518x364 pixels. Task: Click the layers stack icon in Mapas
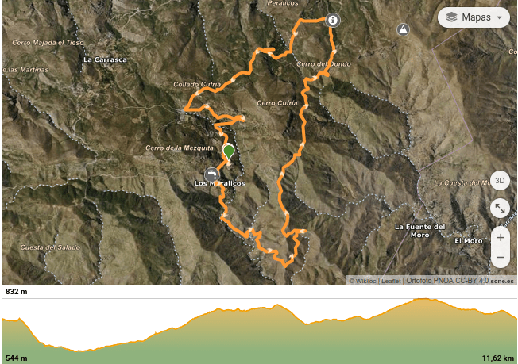[x=451, y=17]
